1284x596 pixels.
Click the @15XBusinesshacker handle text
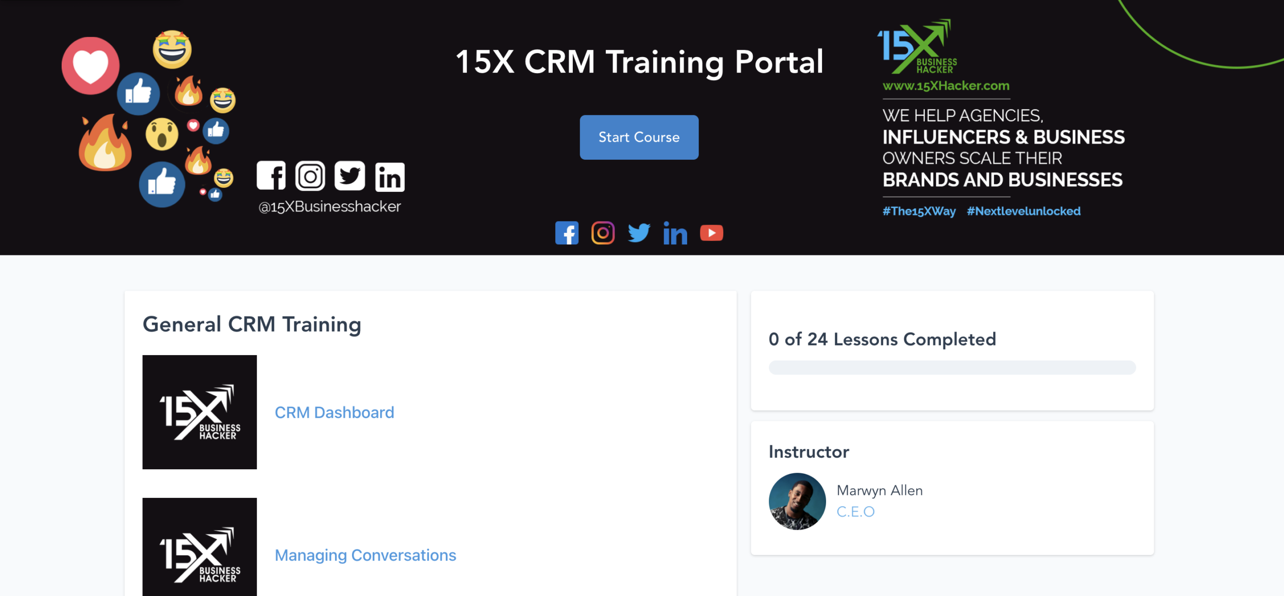point(330,207)
